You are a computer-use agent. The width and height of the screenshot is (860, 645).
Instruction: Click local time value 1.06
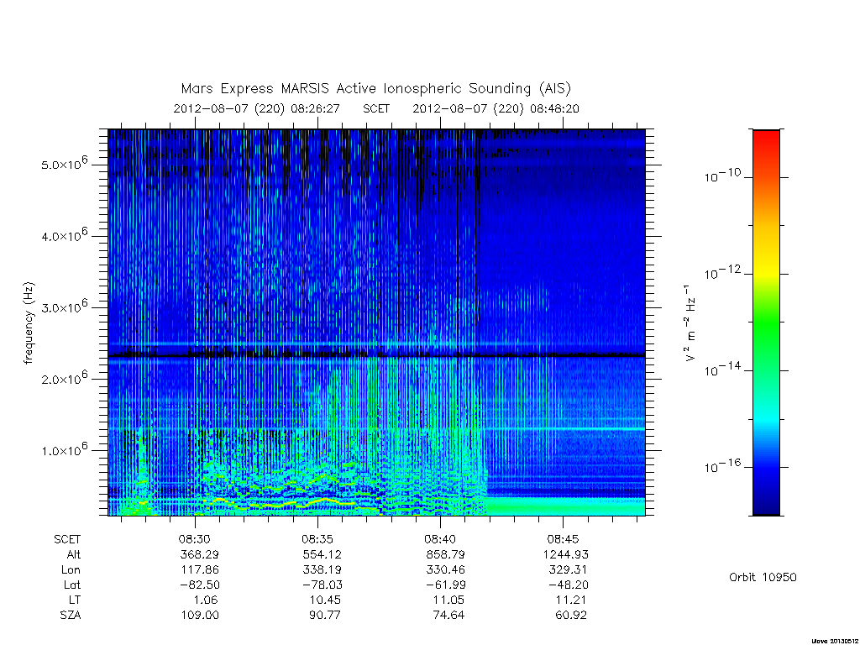205,600
